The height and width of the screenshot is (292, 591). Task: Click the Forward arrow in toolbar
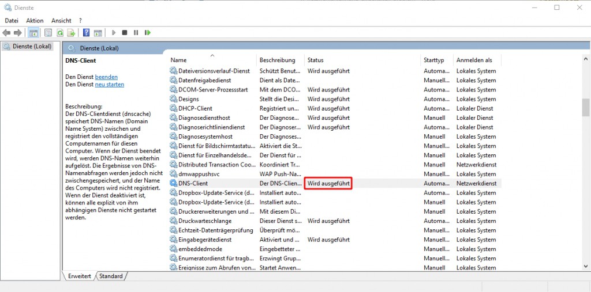click(x=18, y=33)
